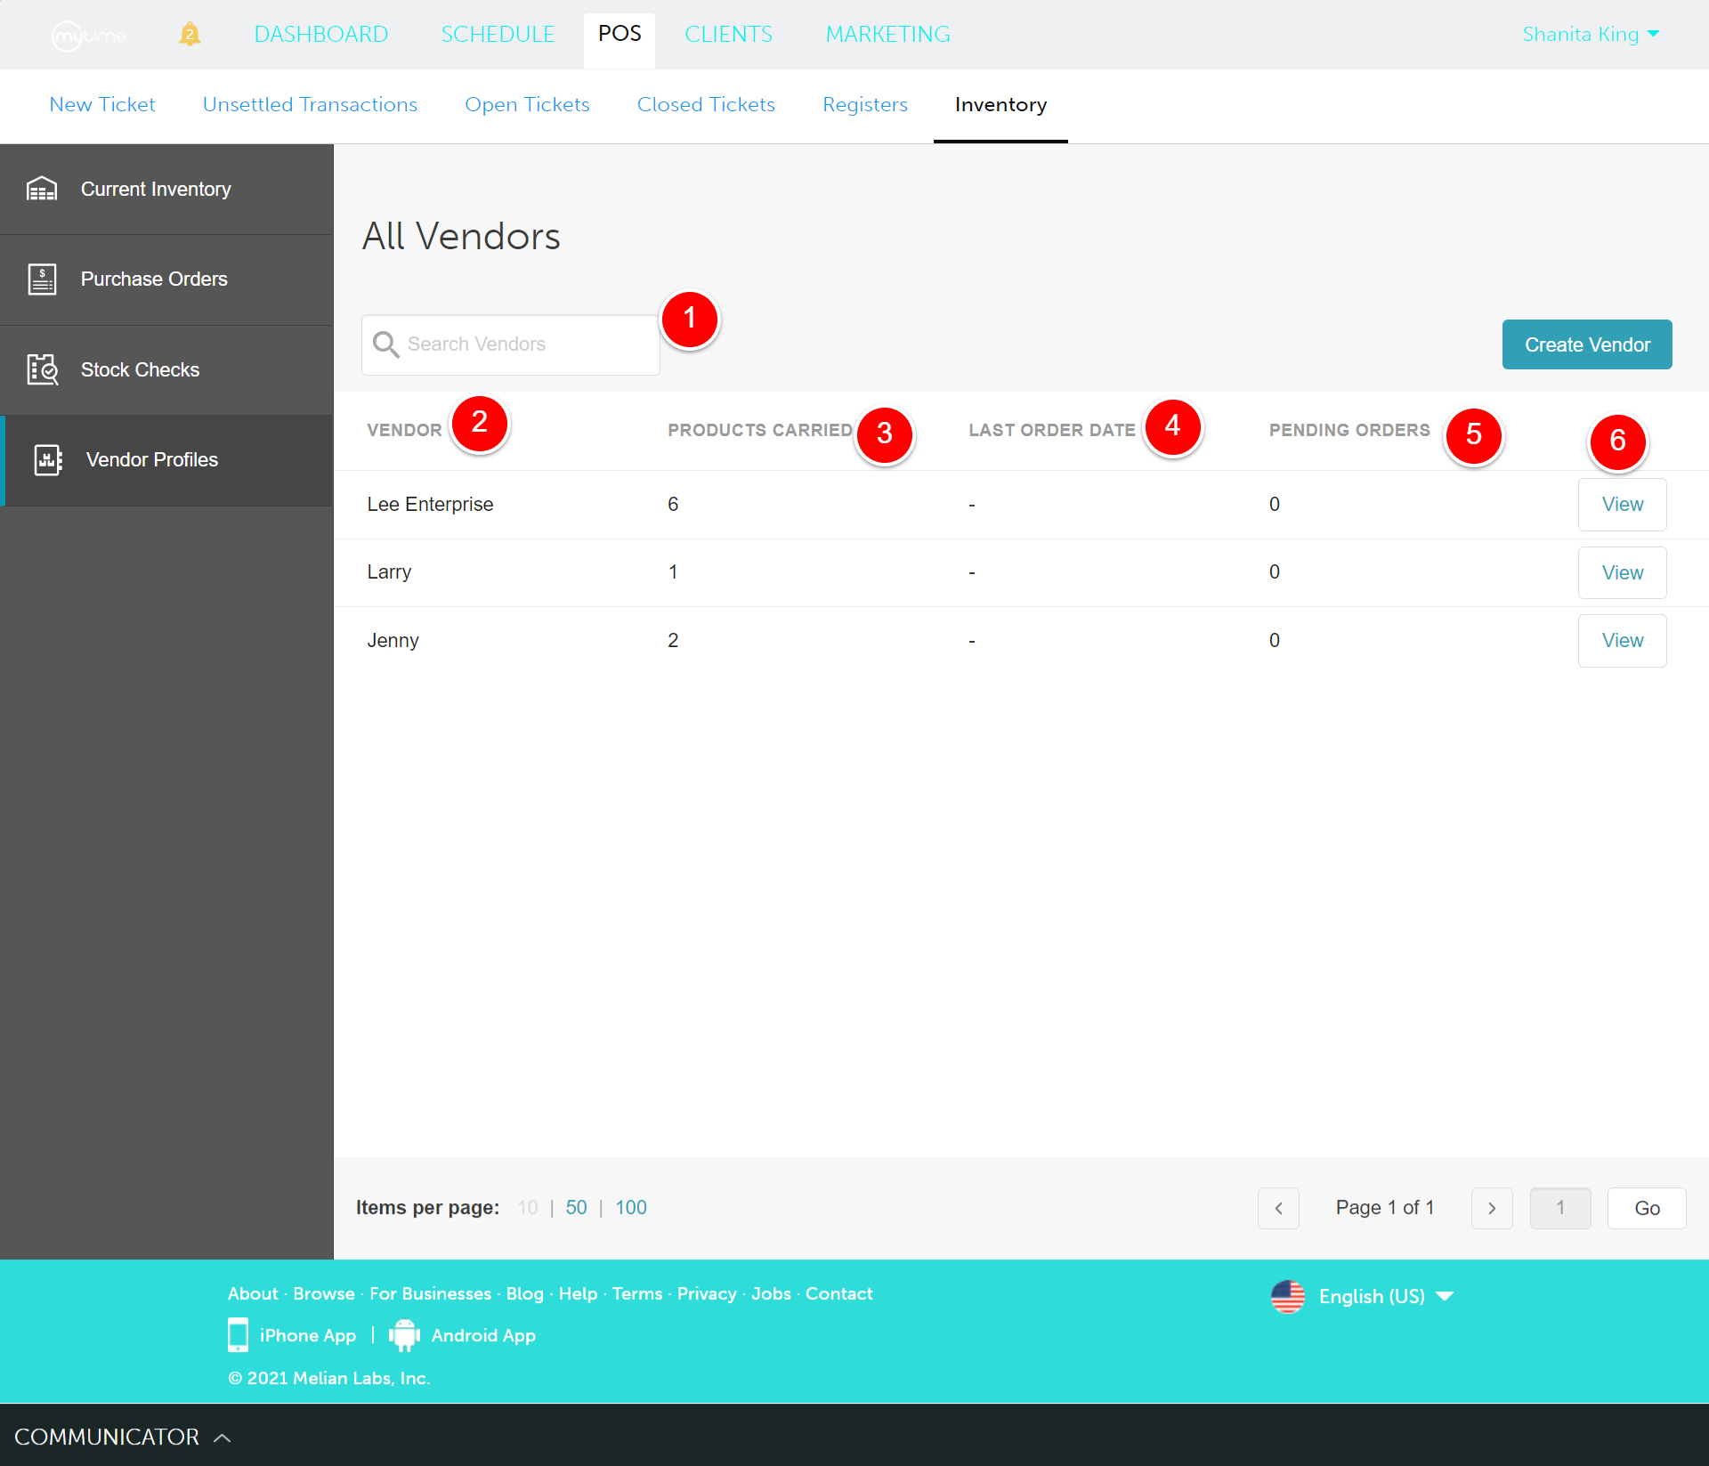Image resolution: width=1709 pixels, height=1466 pixels.
Task: Go to next page arrow
Action: pyautogui.click(x=1492, y=1208)
